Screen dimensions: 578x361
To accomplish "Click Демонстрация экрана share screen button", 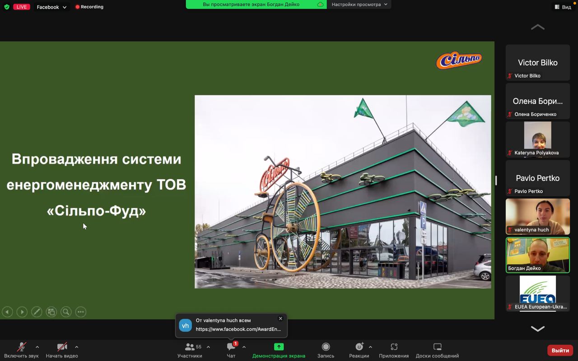I will (279, 350).
